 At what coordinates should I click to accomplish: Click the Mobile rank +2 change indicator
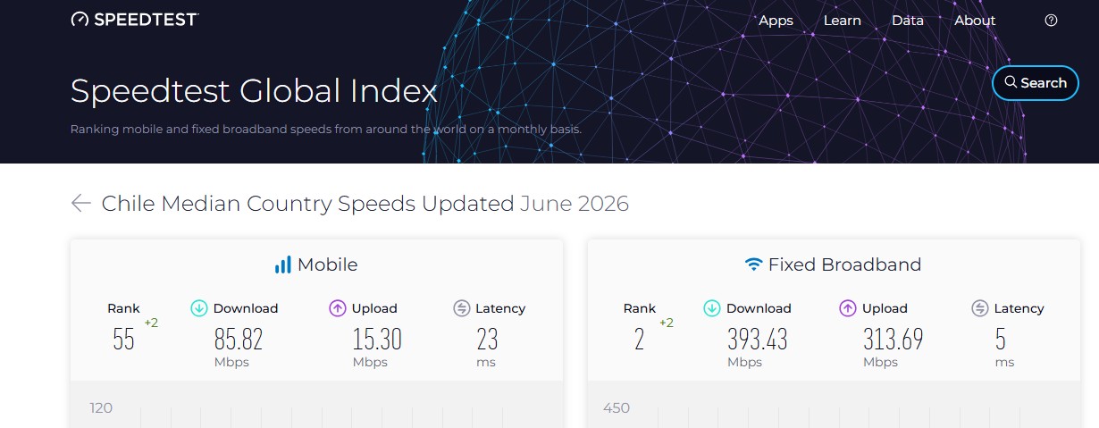(x=151, y=323)
